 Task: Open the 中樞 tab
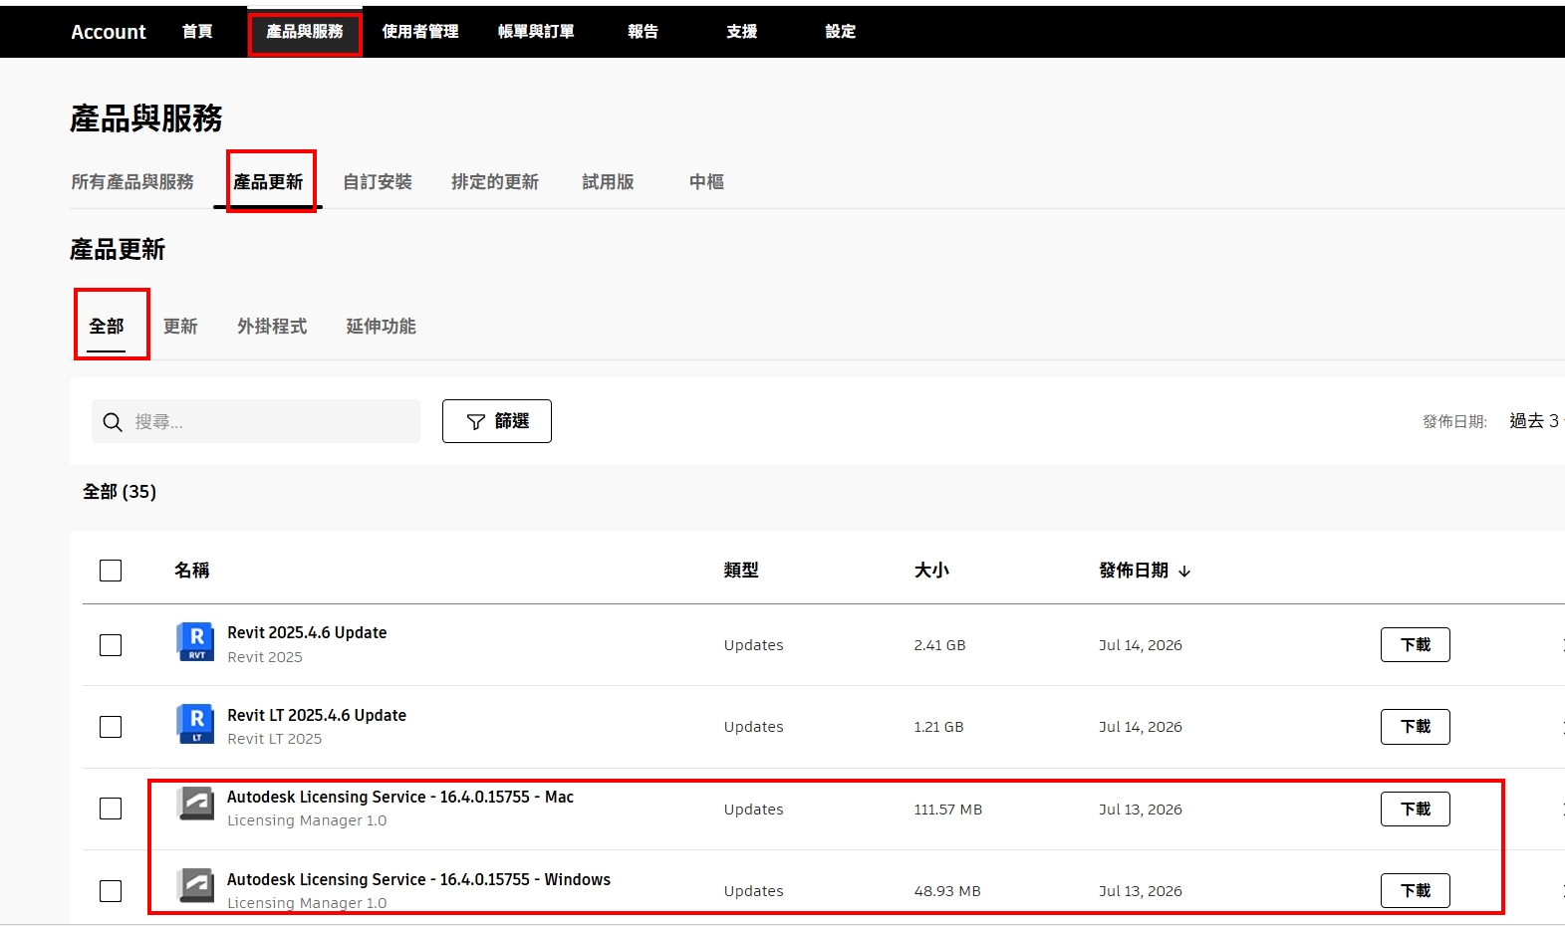point(706,182)
